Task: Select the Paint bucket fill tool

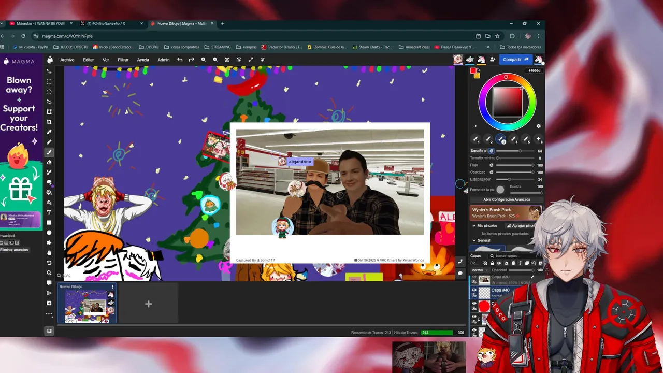Action: tap(49, 192)
